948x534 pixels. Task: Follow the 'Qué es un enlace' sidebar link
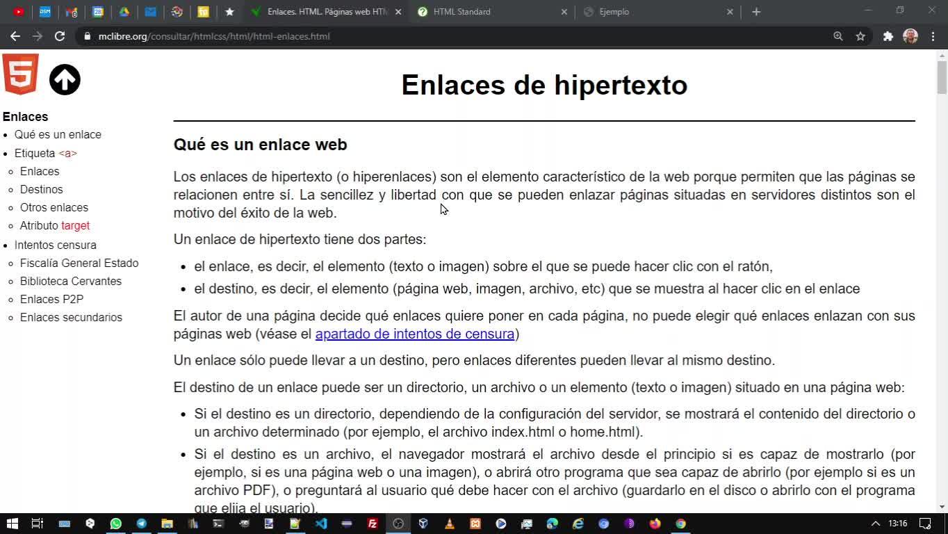(x=58, y=135)
